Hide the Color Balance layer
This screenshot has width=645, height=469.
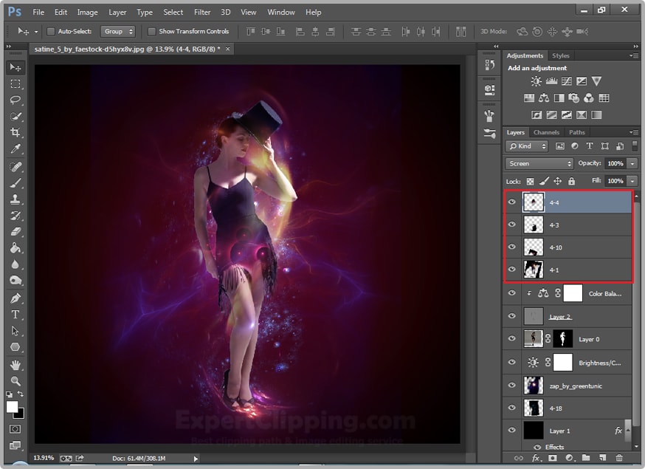(511, 292)
